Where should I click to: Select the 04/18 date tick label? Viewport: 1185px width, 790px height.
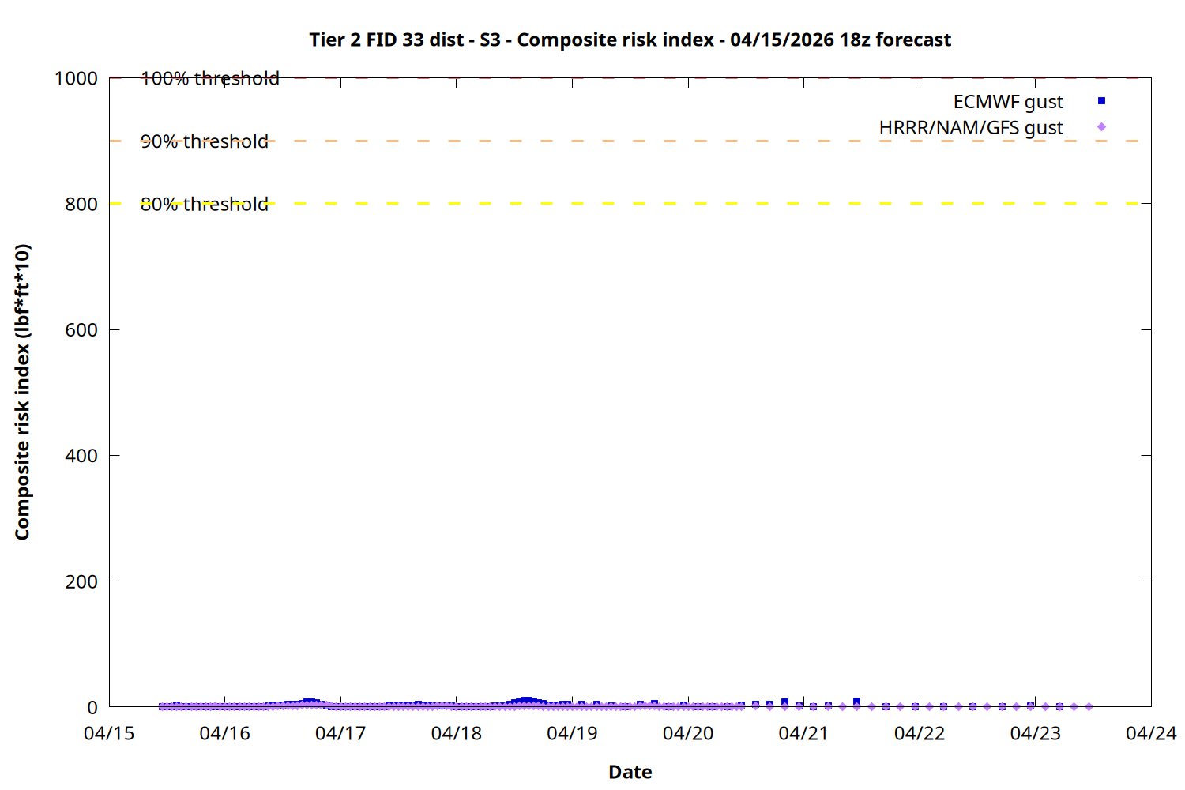tap(457, 734)
